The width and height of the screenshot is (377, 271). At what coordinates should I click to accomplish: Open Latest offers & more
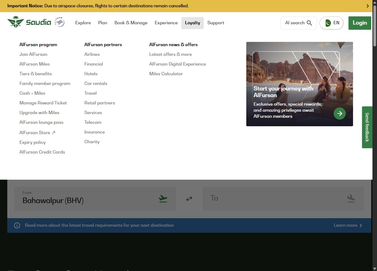[x=170, y=54]
